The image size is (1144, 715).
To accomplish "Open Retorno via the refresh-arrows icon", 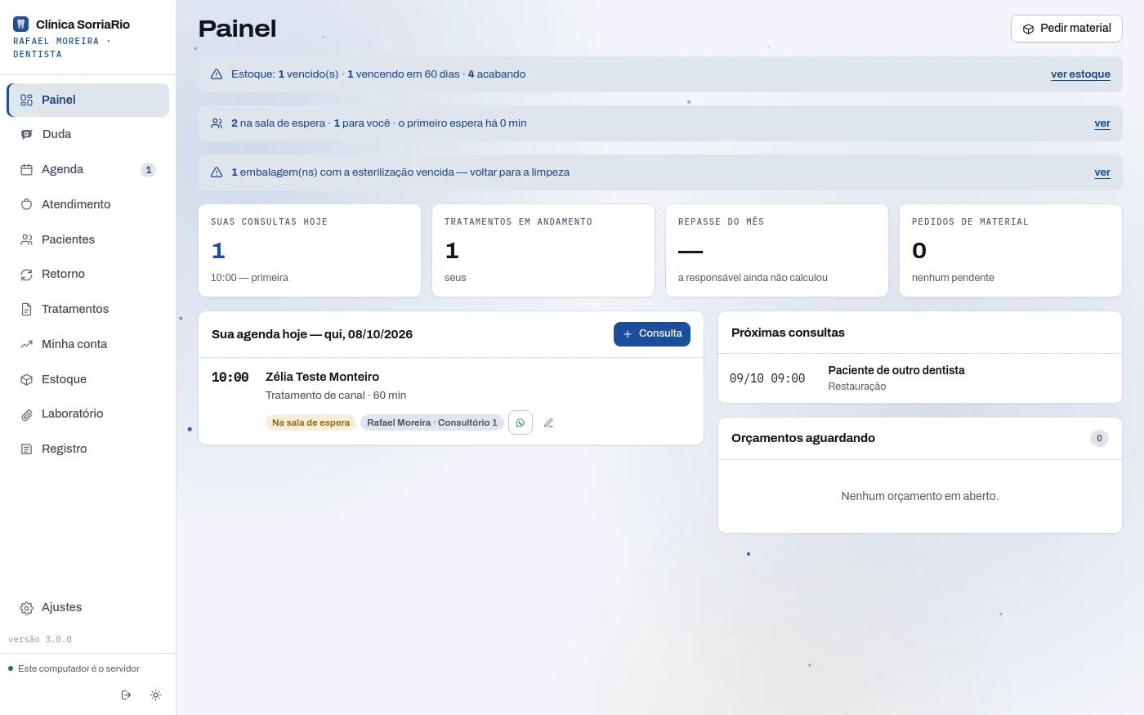I will 26,275.
